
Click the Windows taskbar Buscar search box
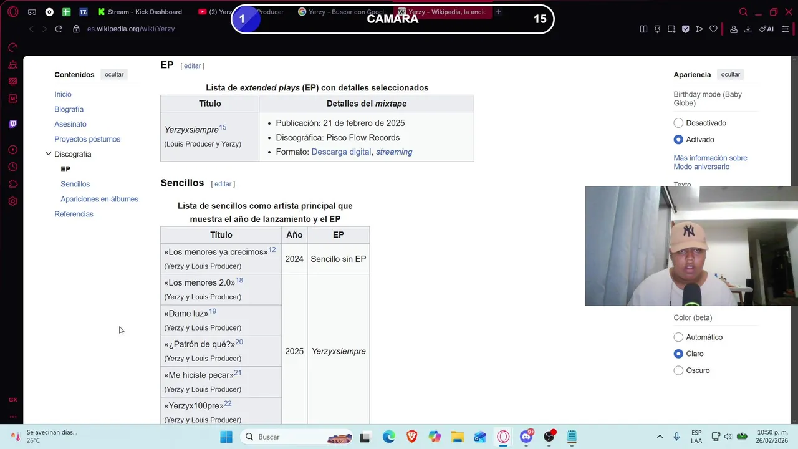click(x=297, y=437)
